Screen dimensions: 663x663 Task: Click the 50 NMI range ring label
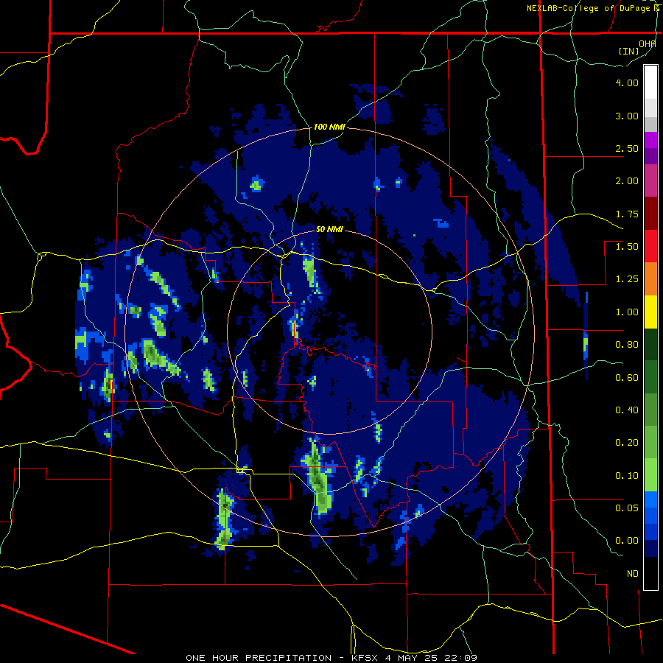coord(329,230)
